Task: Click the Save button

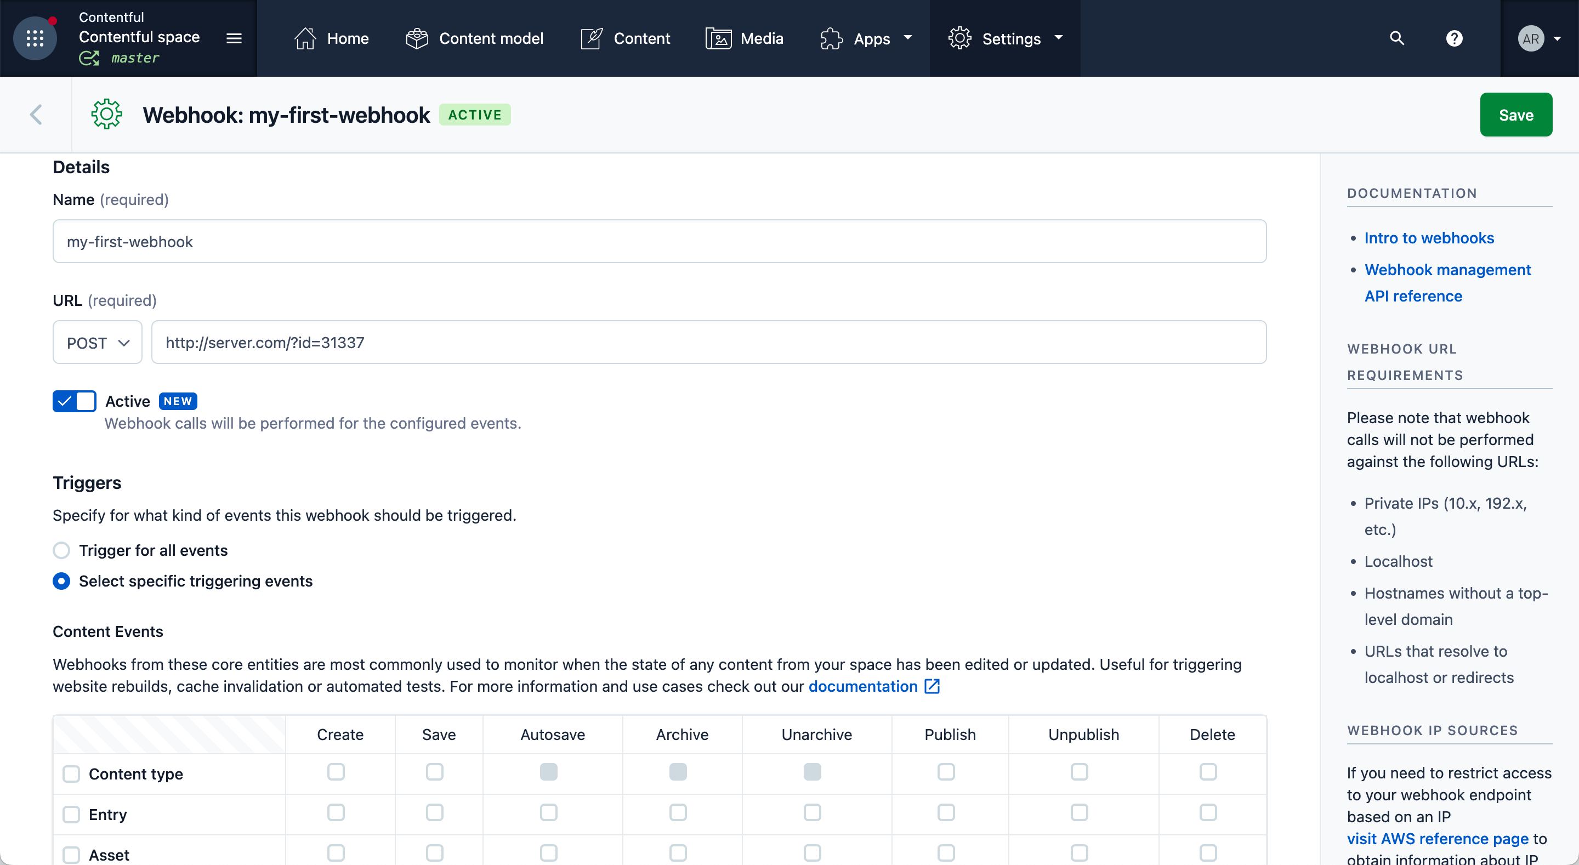Action: point(1516,114)
